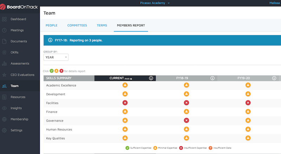This screenshot has width=281, height=154.
Task: Click the BoardOnTrack logo
Action: click(x=19, y=7)
